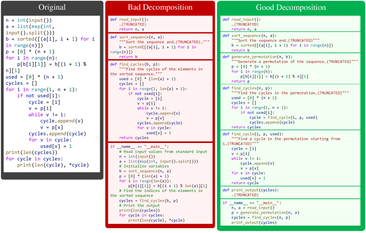Select "p = [0] * (n + 1)" in Original panel
The image size is (366, 233).
click(x=30, y=52)
